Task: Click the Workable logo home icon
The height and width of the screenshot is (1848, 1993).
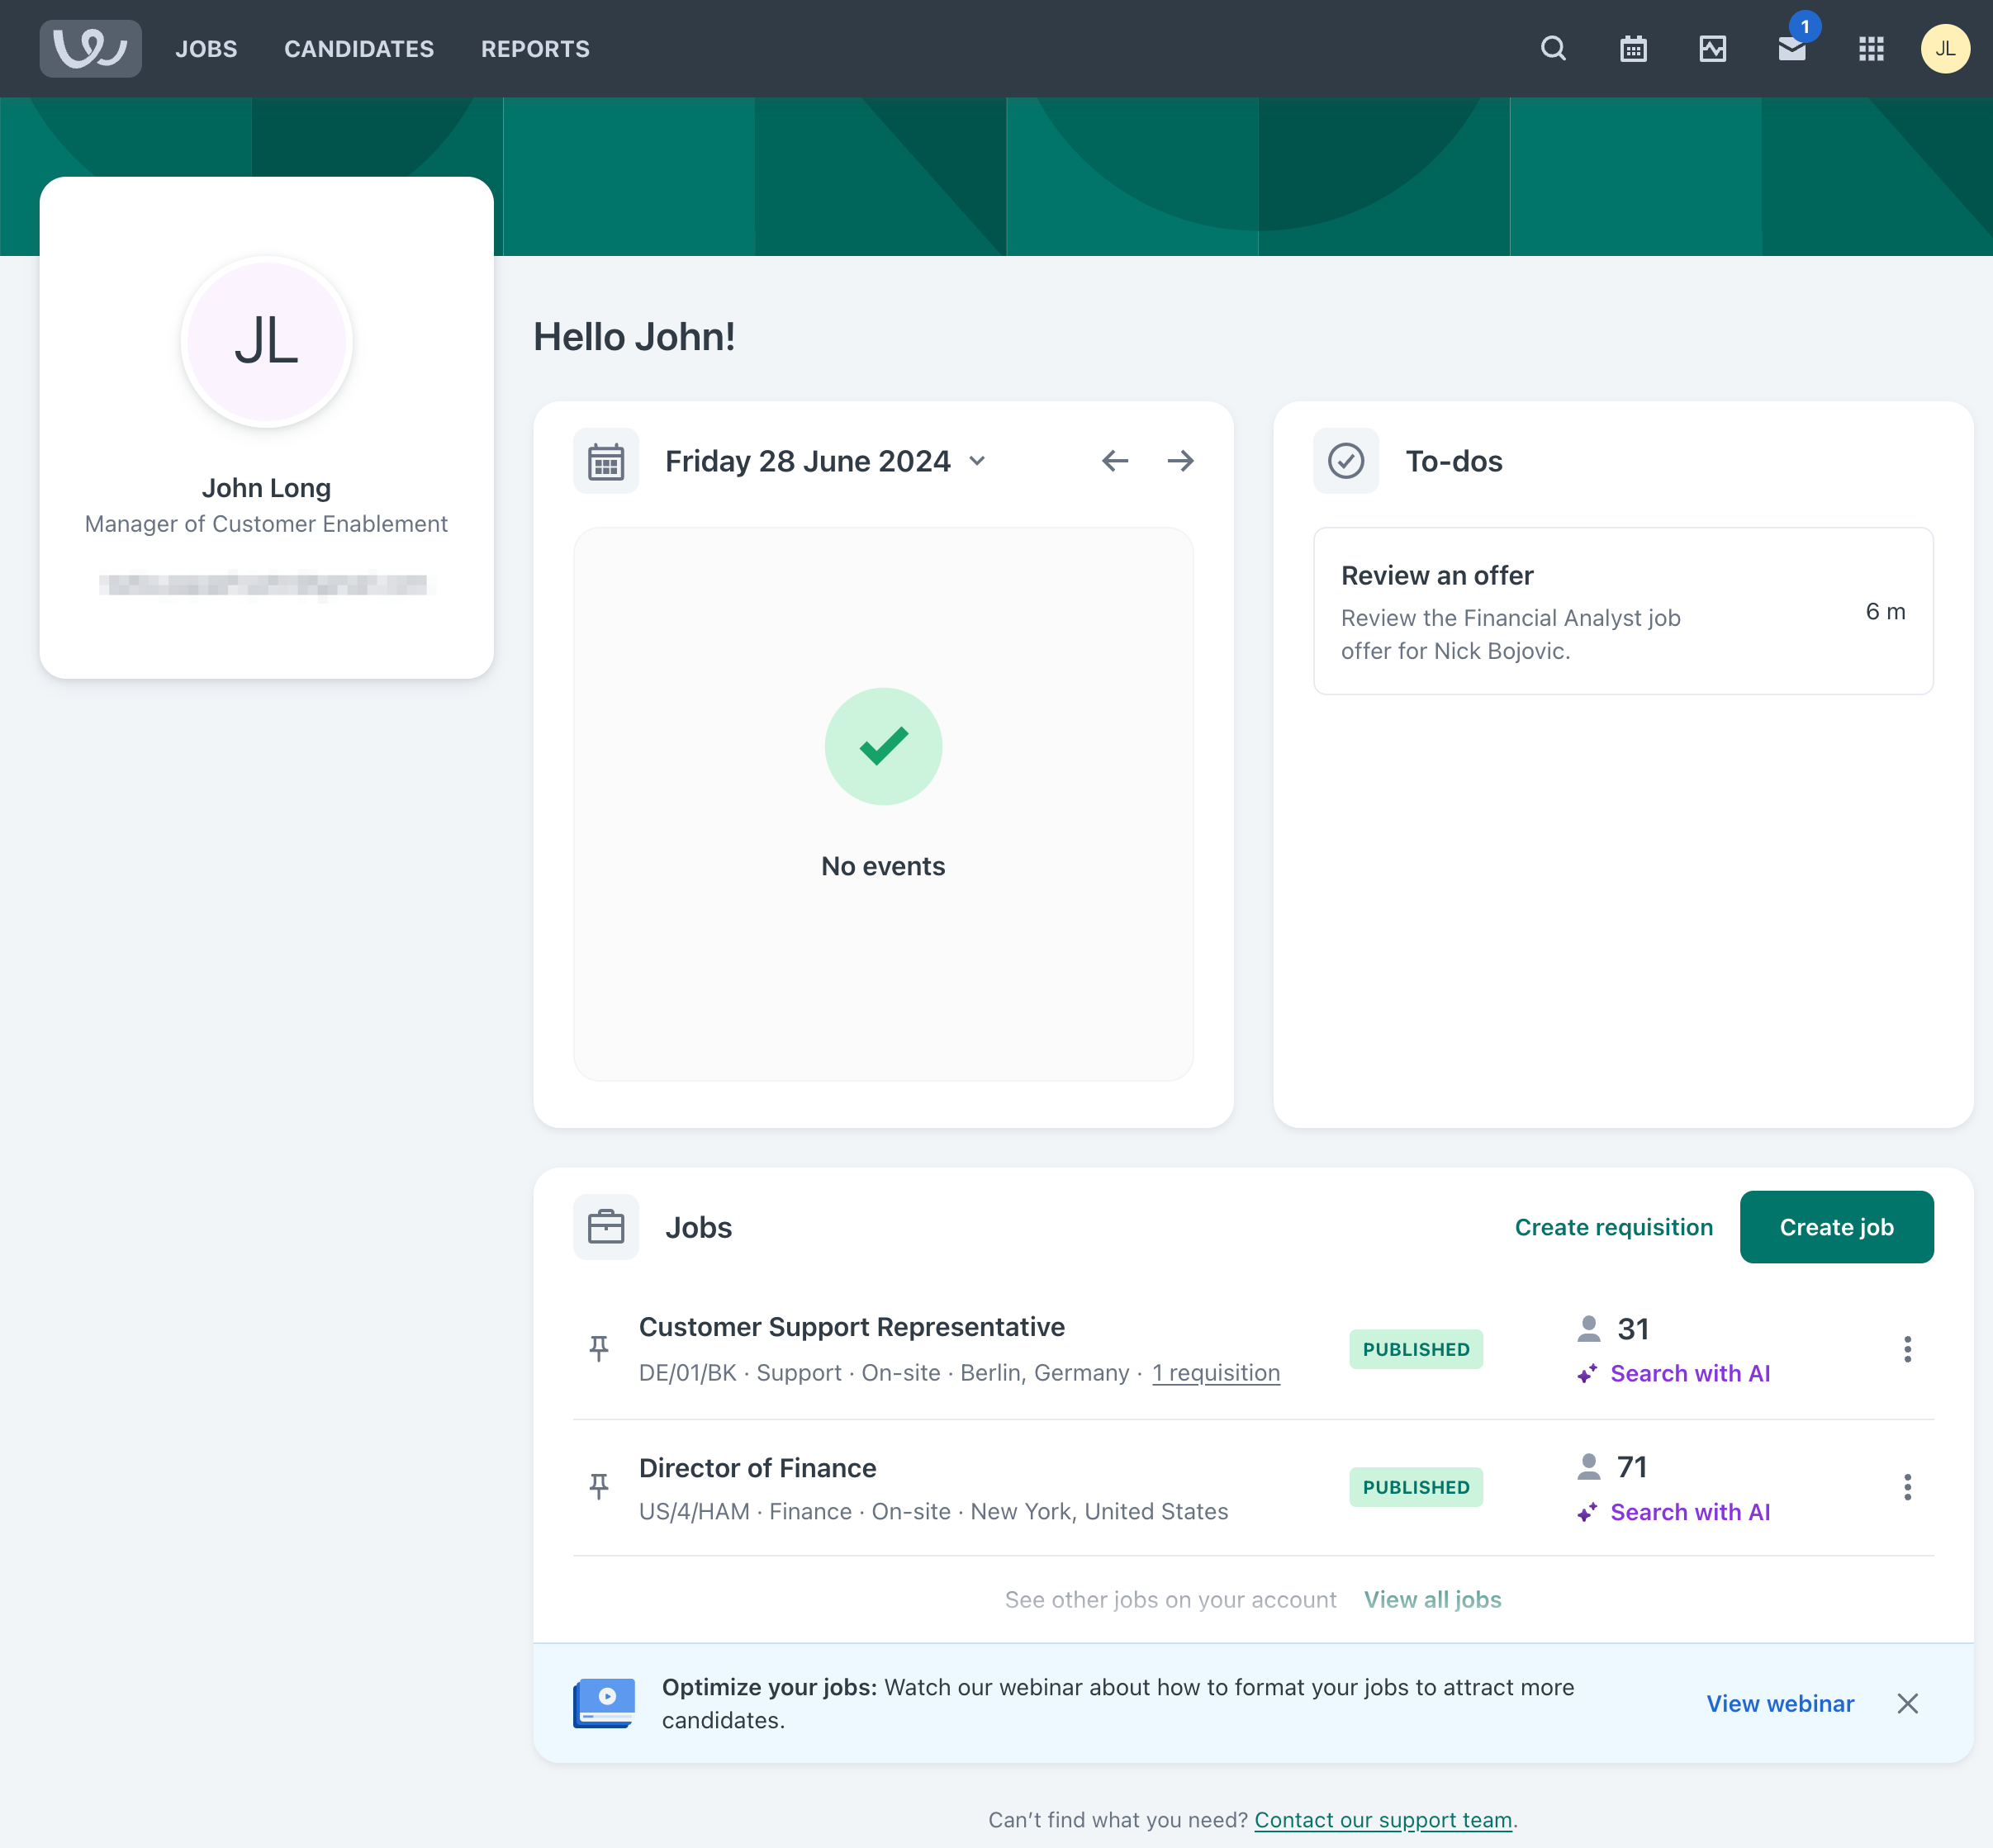Action: point(90,48)
